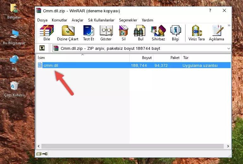This screenshot has height=164, width=243.
Task: Open the Bul (Find) binoculars tool
Action: 140,33
